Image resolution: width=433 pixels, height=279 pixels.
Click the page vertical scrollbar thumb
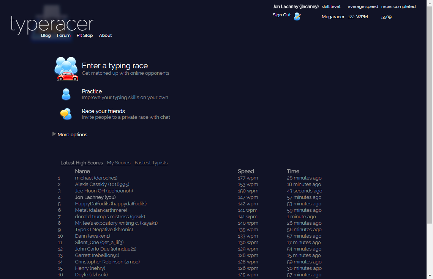point(430,115)
